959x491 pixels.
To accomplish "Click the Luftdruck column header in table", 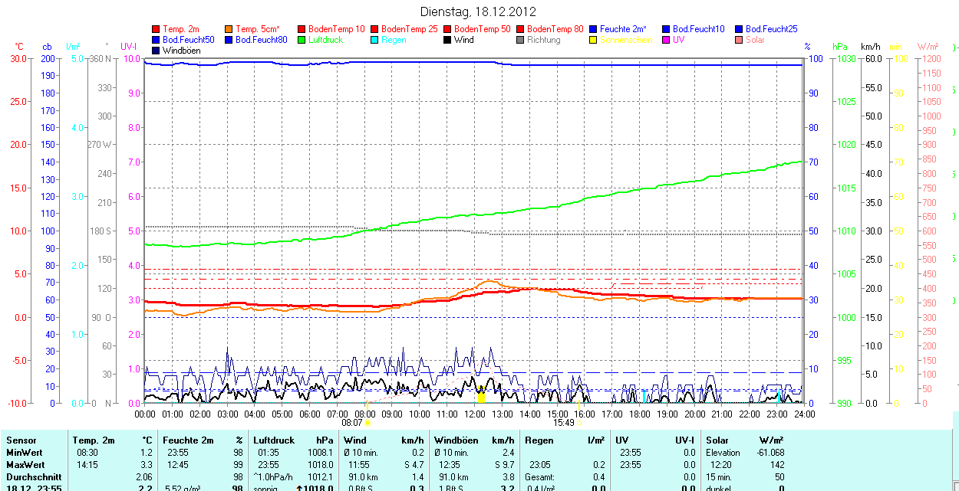I will [x=274, y=440].
